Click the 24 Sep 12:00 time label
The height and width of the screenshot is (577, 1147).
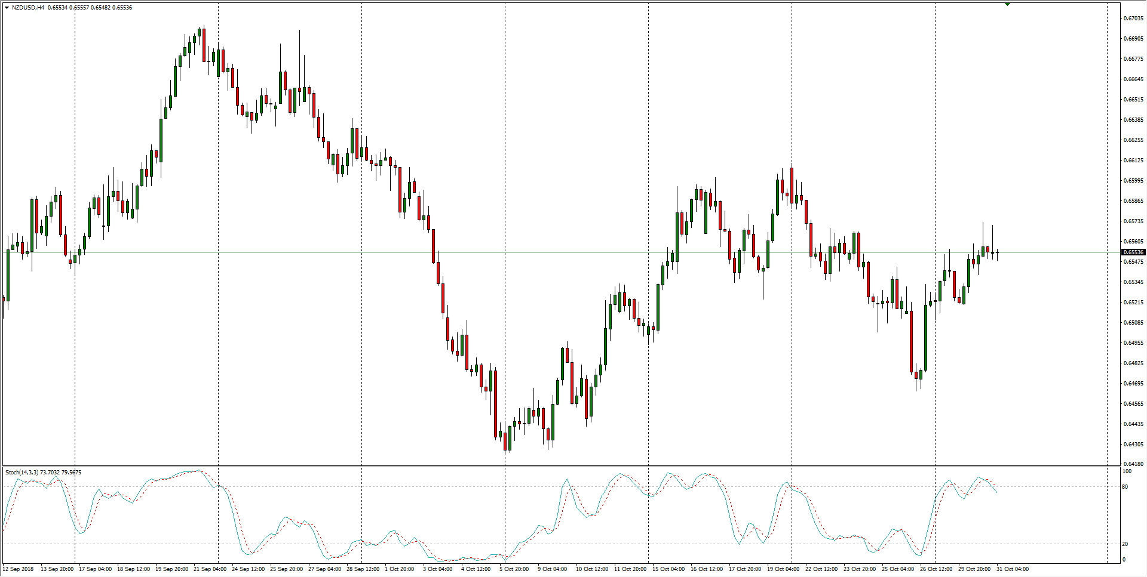(248, 569)
